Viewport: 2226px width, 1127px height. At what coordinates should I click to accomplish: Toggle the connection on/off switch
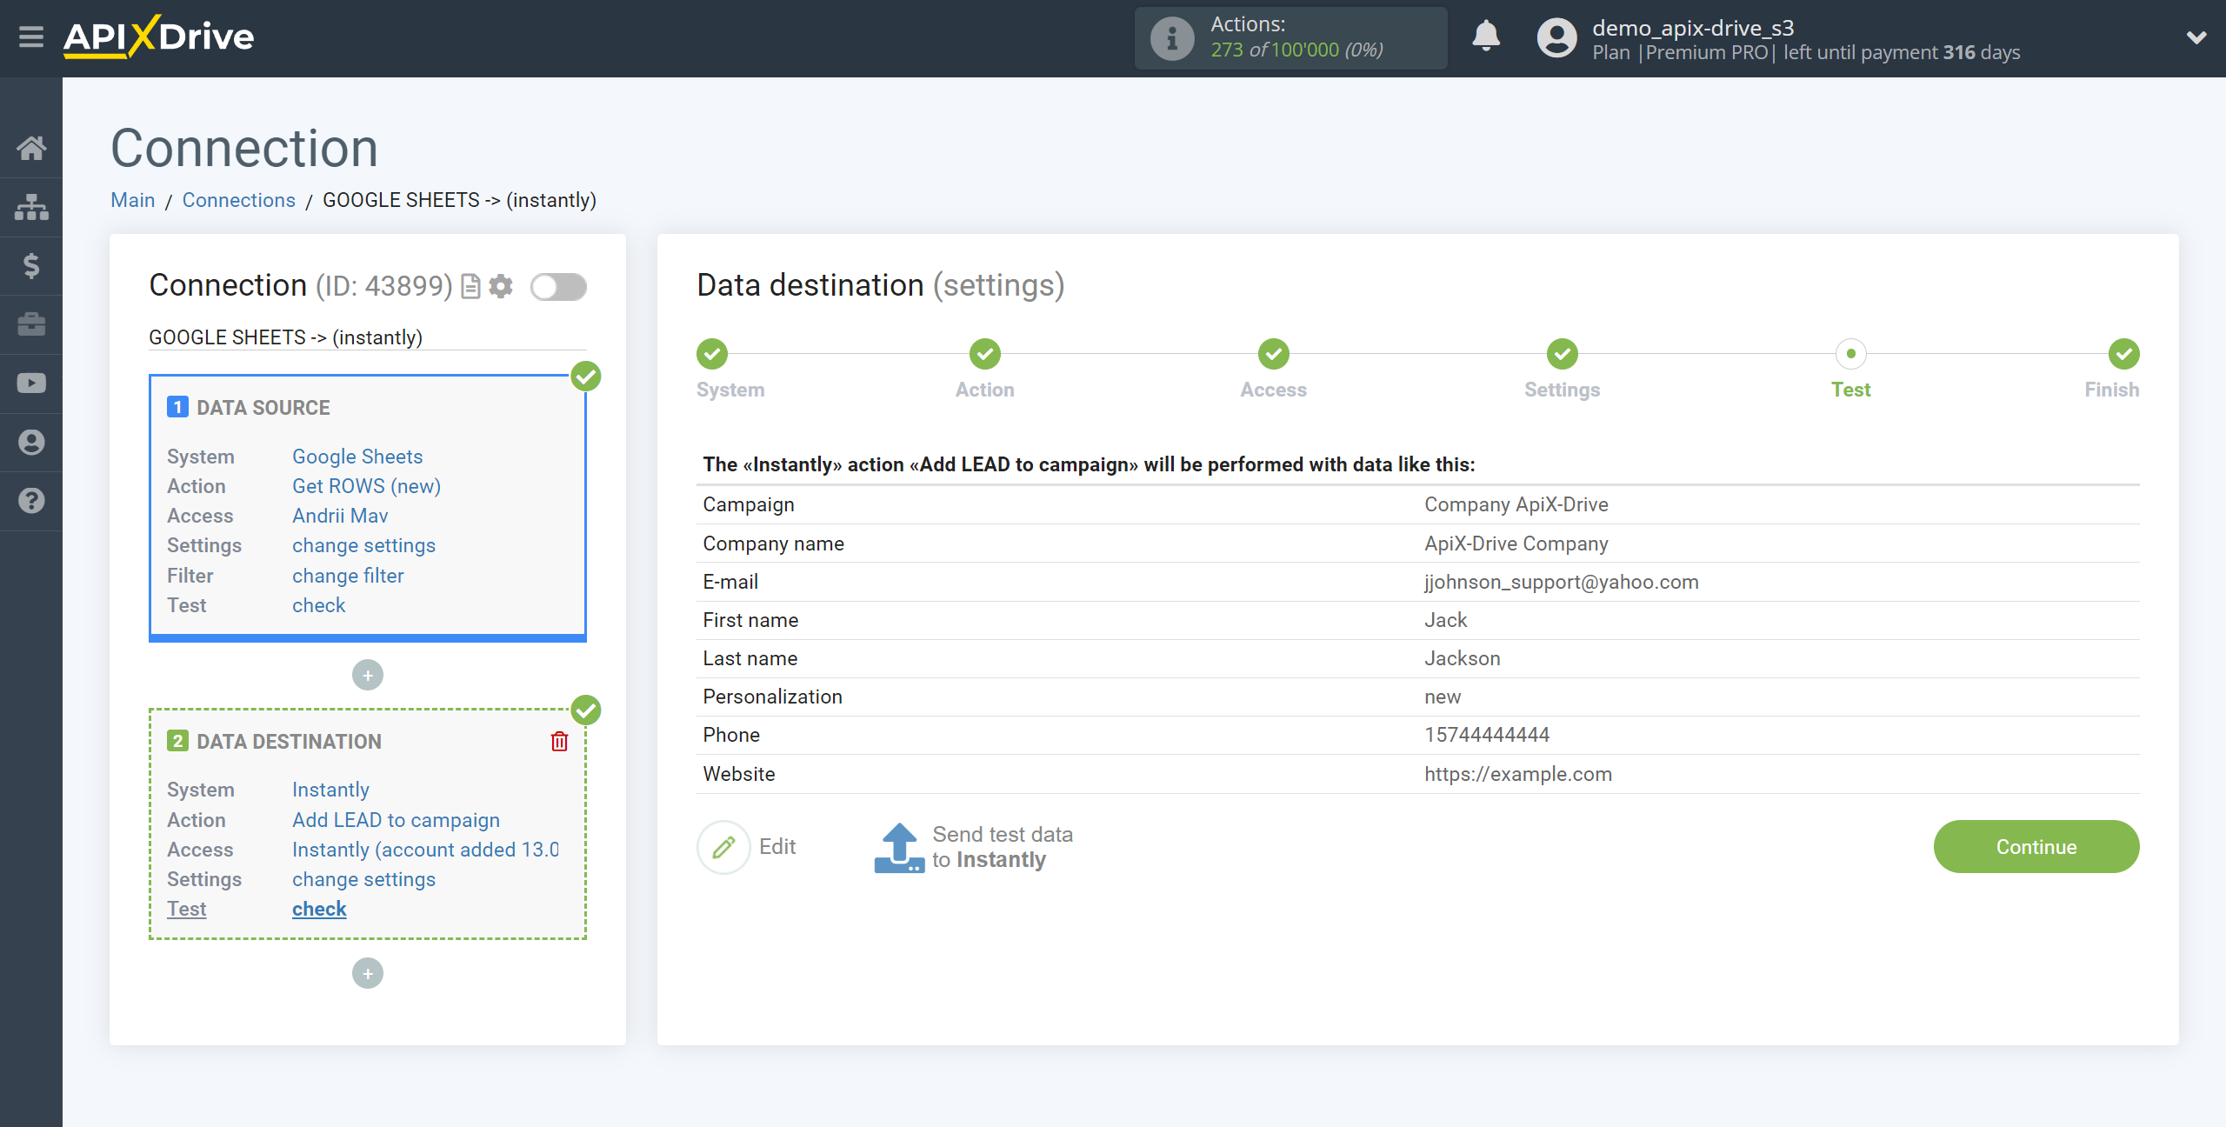(559, 286)
